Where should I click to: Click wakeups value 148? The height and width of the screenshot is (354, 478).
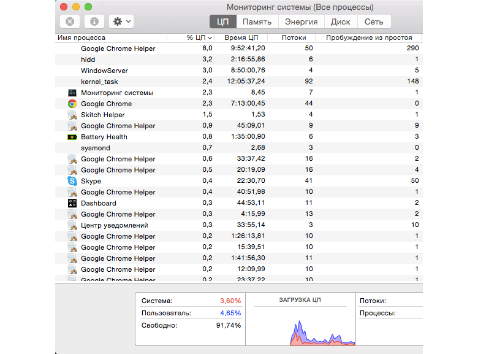(x=413, y=81)
